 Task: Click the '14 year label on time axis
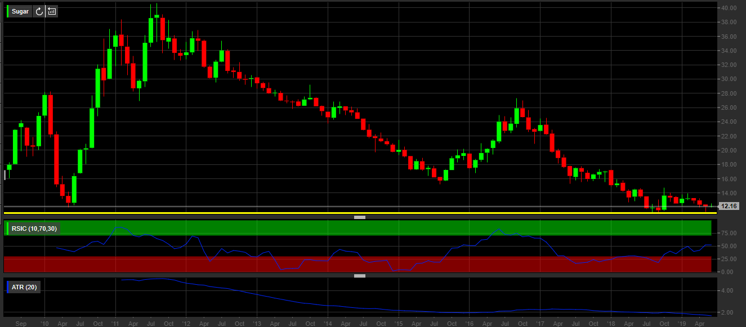327,324
